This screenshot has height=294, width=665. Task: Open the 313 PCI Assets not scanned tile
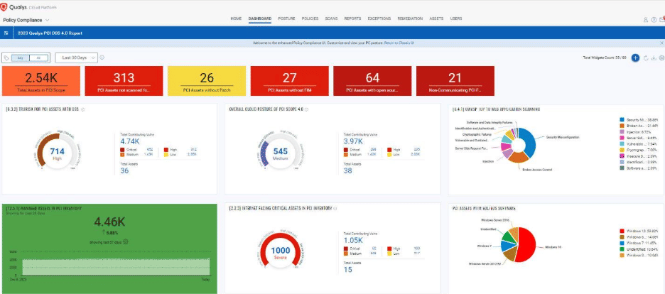(124, 82)
